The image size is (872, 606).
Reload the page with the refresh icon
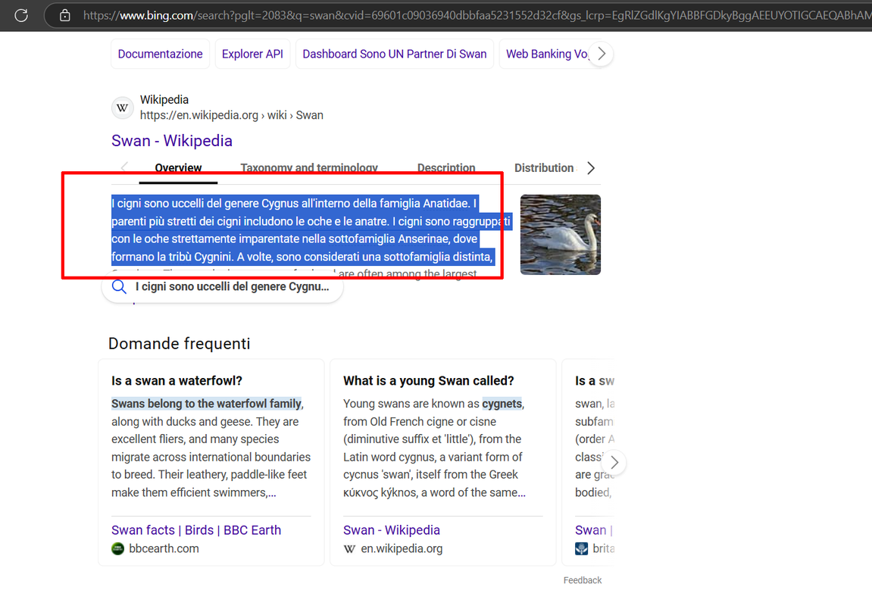tap(21, 15)
